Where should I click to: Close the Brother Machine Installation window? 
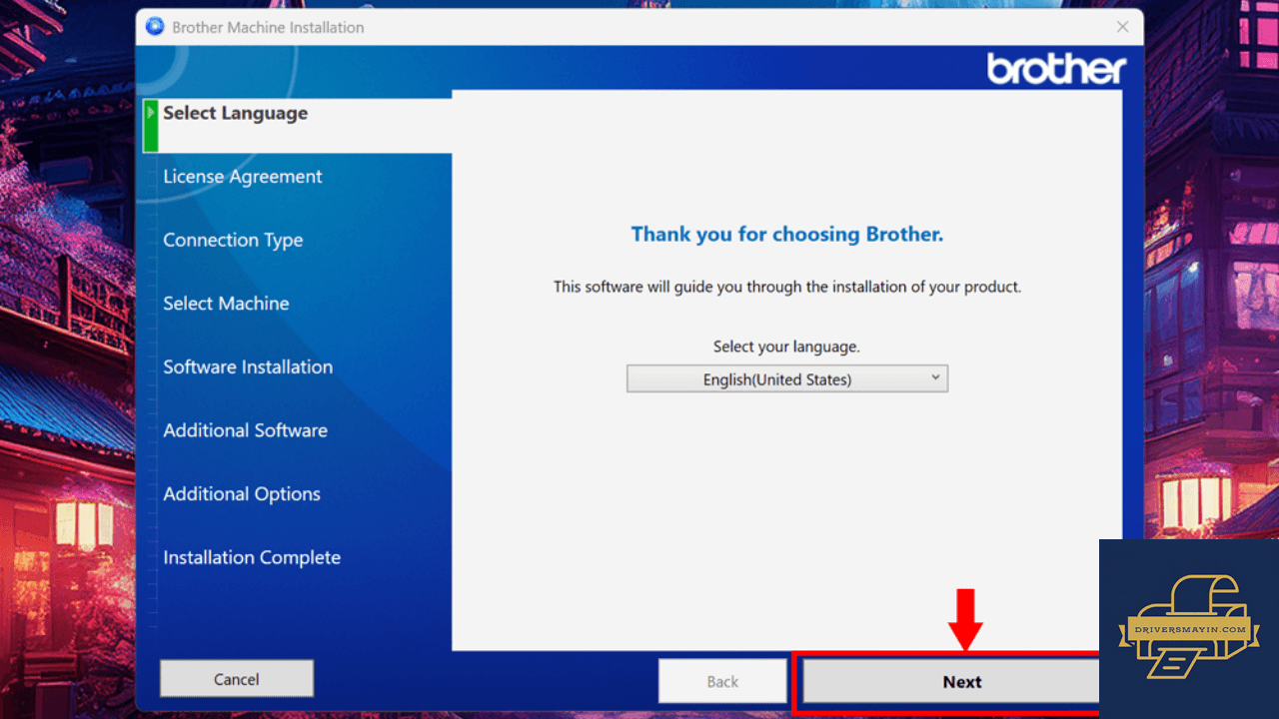[1122, 27]
